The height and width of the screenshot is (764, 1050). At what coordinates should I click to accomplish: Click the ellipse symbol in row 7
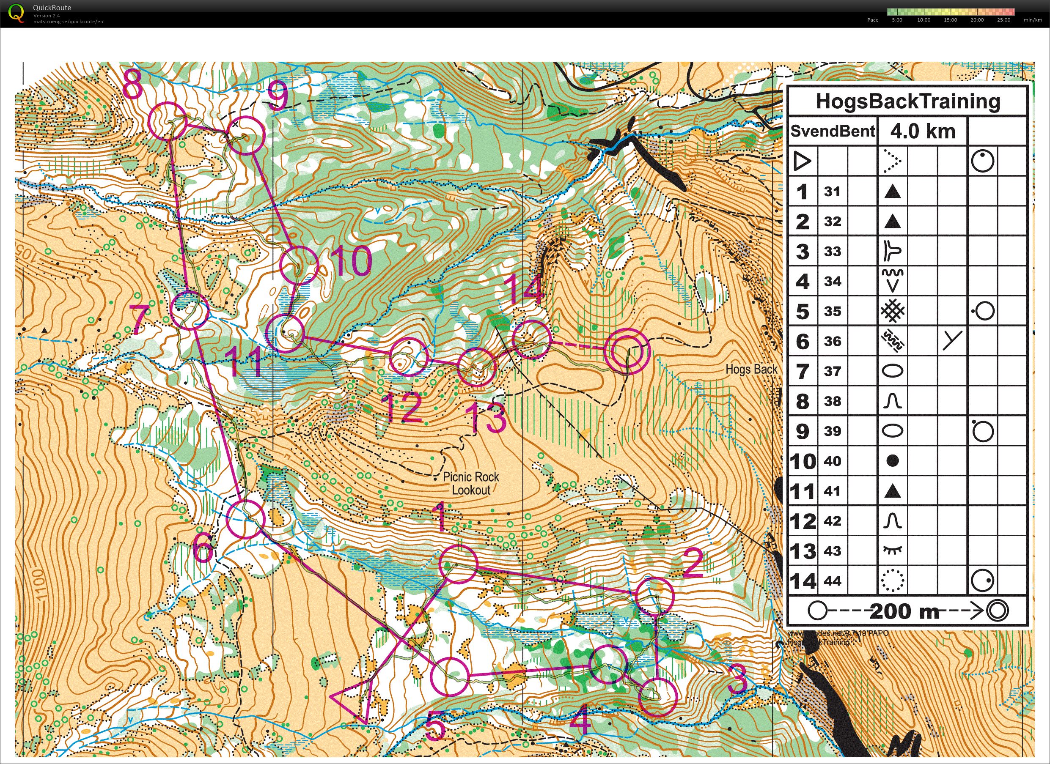coord(892,371)
